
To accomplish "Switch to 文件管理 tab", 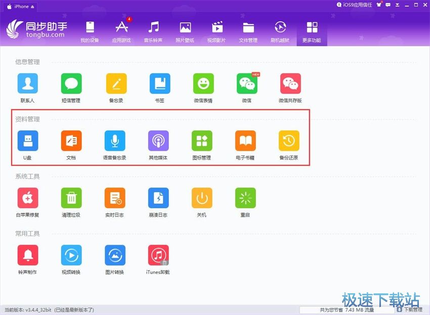I will [x=248, y=32].
